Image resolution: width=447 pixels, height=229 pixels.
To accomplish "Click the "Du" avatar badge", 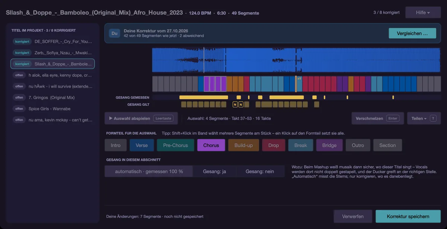I will 114,33.
